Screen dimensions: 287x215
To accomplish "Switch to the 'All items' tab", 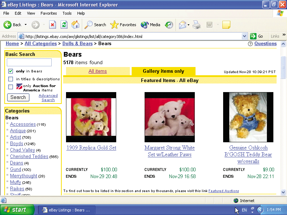I will click(98, 71).
